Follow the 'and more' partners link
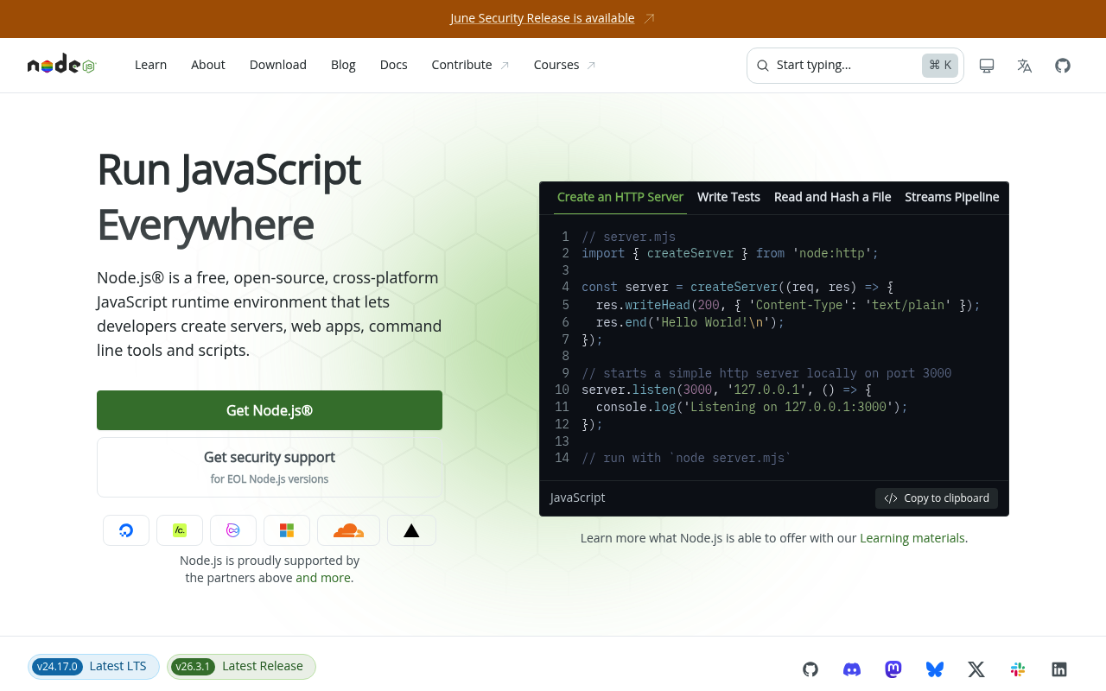 coord(323,578)
